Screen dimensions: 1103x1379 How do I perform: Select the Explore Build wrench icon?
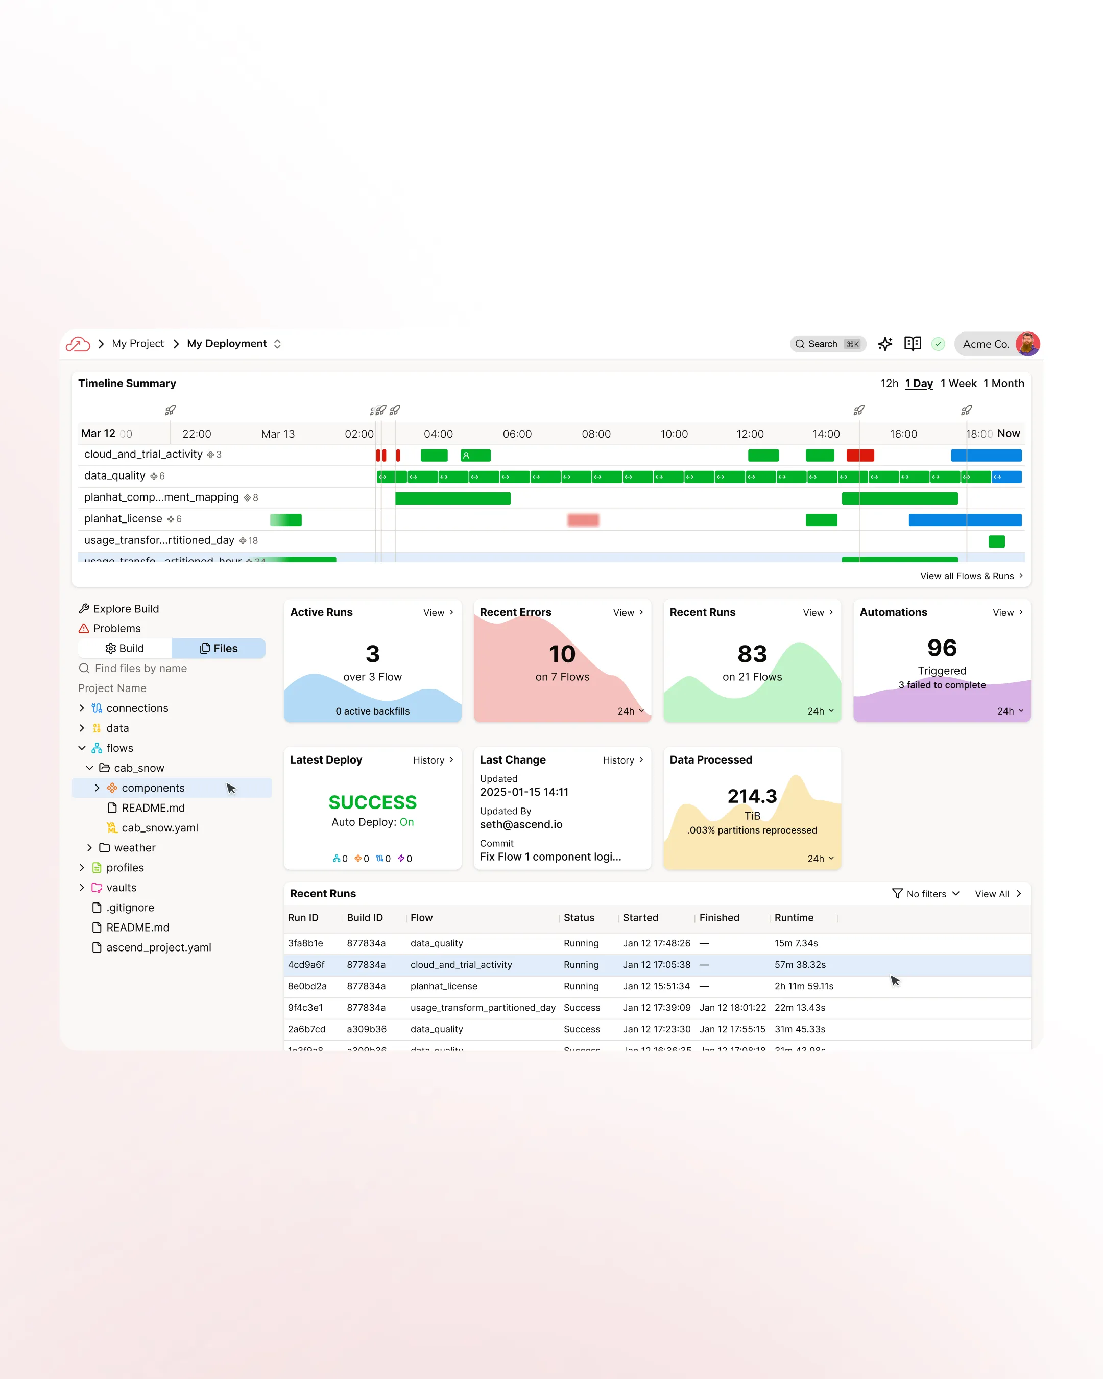coord(84,608)
